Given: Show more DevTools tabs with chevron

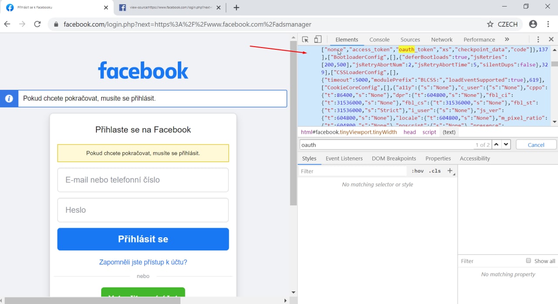Looking at the screenshot, I should tap(507, 39).
